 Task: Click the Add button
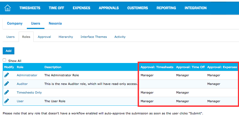coord(9,51)
